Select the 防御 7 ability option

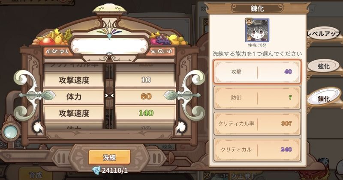click(x=257, y=97)
